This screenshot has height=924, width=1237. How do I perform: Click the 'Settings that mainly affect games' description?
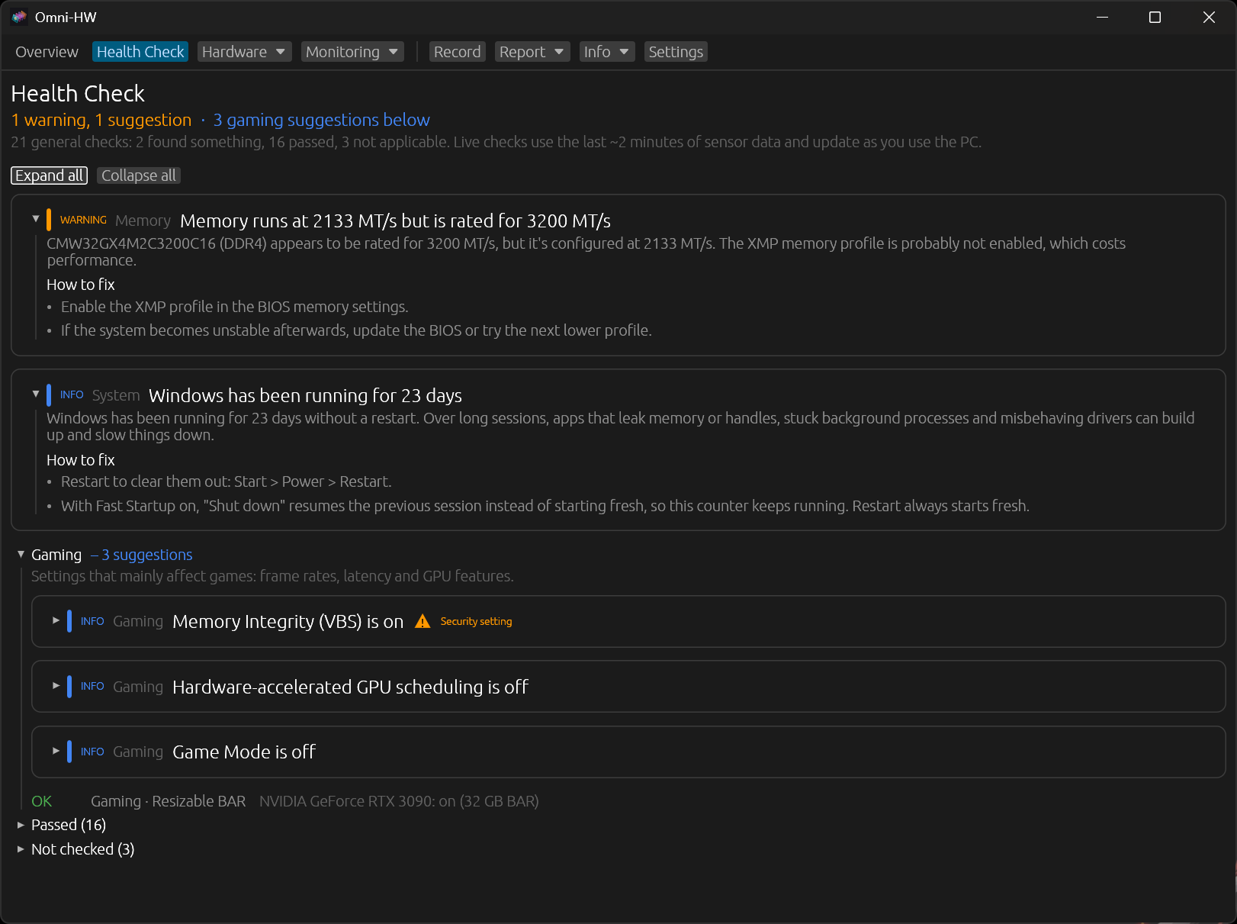272,576
